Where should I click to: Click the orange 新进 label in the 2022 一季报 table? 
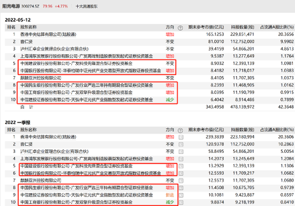point(169,195)
